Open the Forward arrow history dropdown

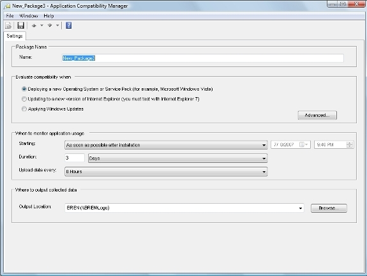pos(57,26)
